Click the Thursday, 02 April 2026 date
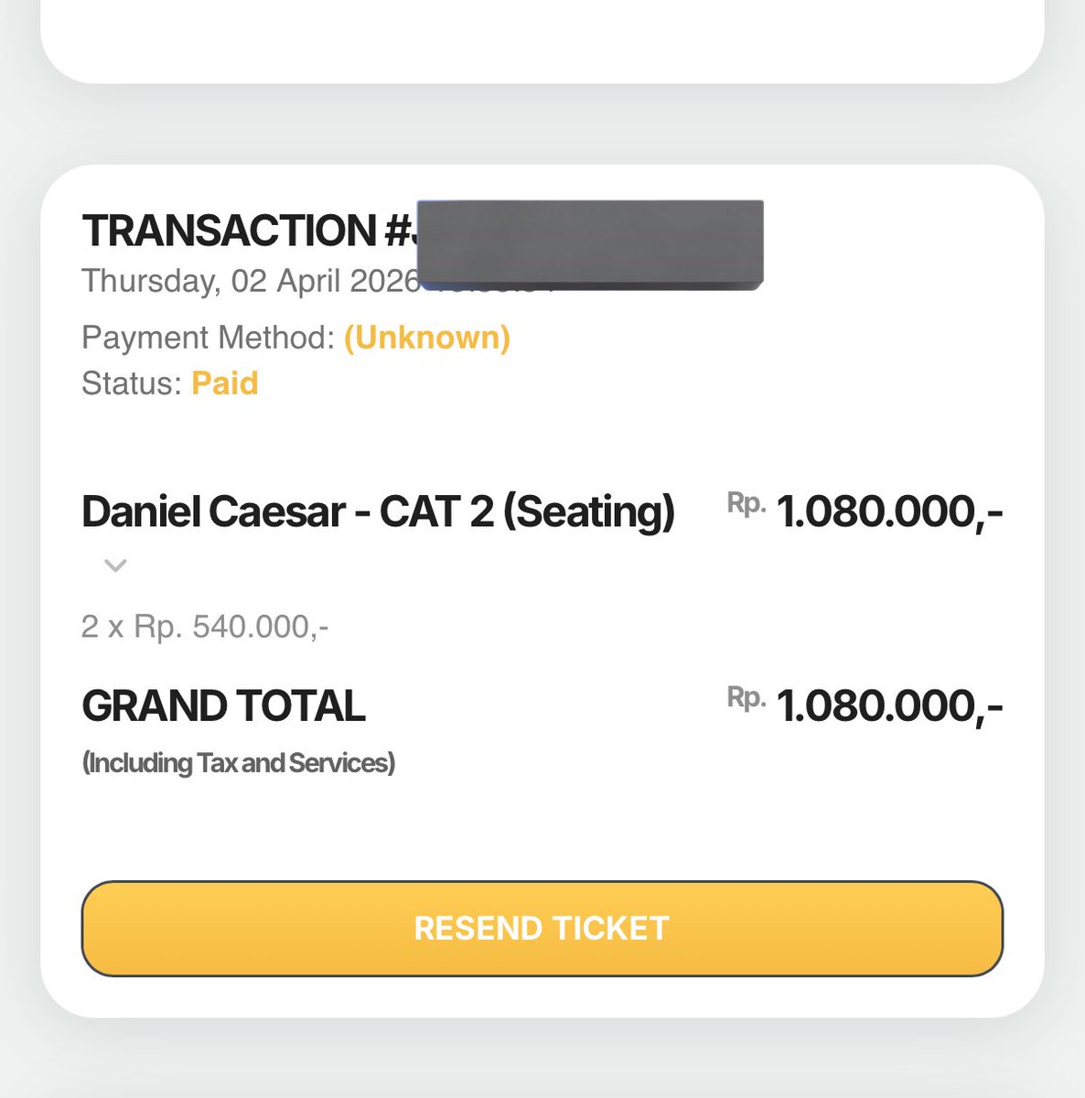Image resolution: width=1085 pixels, height=1098 pixels. 251,281
